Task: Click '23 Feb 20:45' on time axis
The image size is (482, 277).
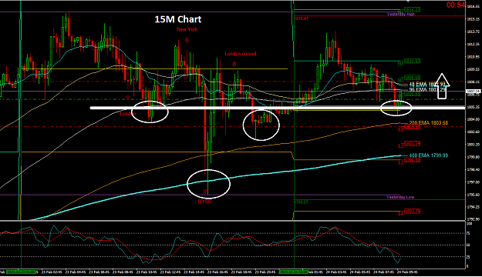Action: coord(265,272)
